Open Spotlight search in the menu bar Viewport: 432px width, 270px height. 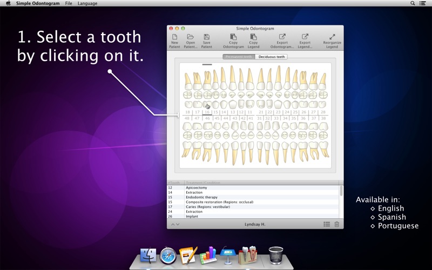point(413,3)
